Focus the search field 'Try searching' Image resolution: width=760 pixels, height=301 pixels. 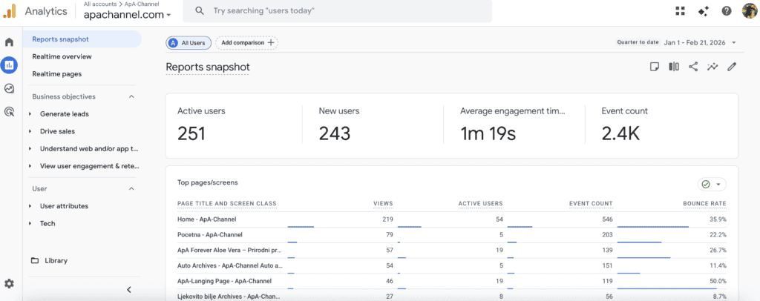pos(338,10)
